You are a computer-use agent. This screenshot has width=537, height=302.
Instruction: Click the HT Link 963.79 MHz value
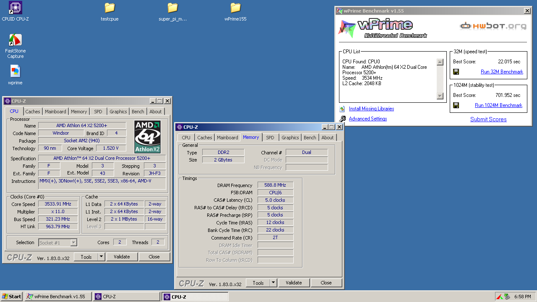pyautogui.click(x=58, y=226)
